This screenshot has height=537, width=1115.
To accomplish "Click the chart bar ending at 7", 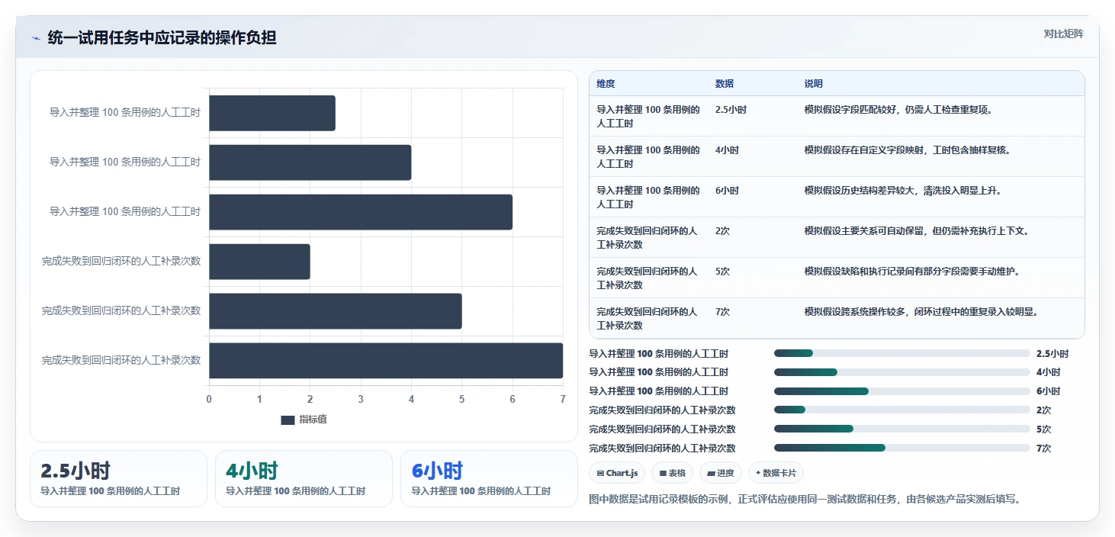I will (386, 361).
